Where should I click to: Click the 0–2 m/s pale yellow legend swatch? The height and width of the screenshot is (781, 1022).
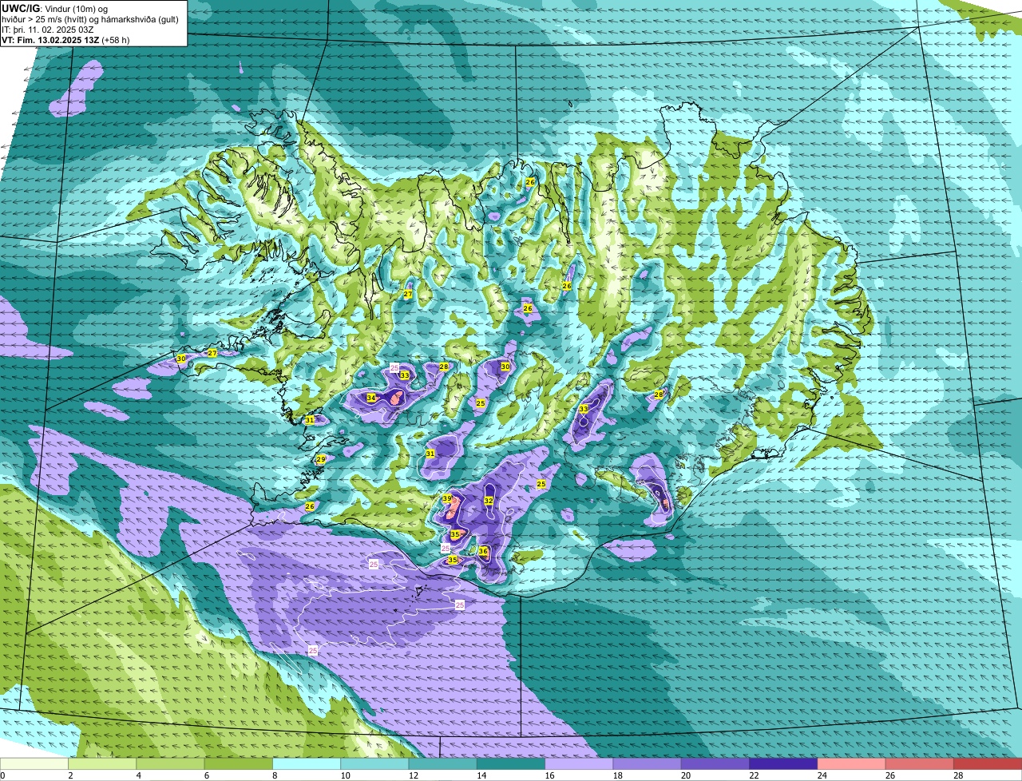point(35,763)
